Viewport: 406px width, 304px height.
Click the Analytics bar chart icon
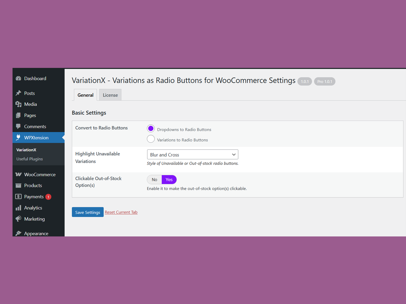click(18, 208)
